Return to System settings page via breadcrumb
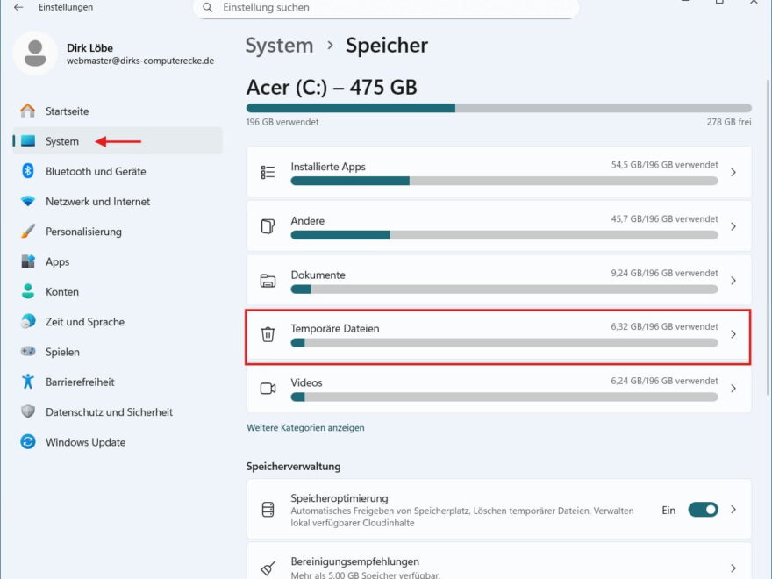The image size is (772, 579). click(x=279, y=45)
